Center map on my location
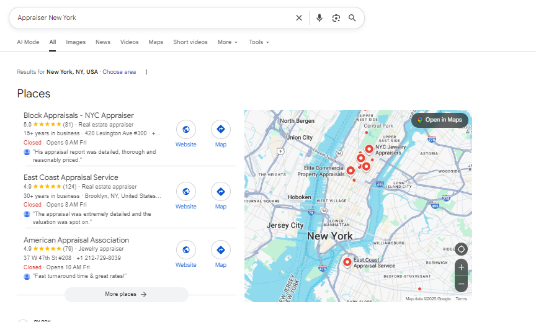 (x=461, y=249)
